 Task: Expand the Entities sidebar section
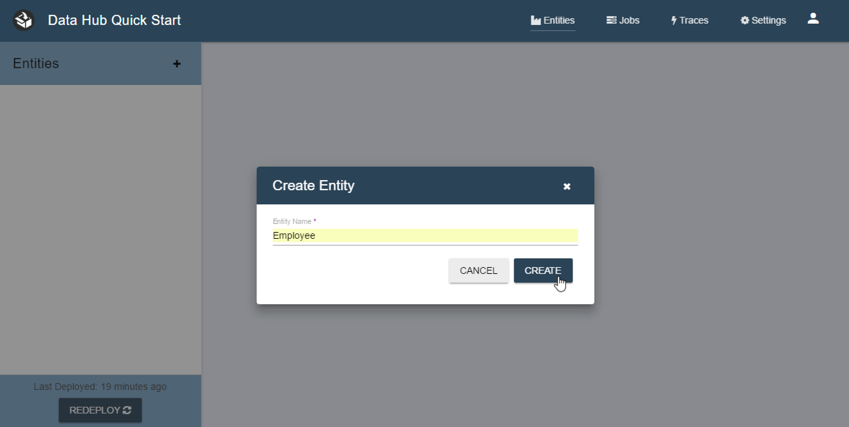tap(178, 64)
